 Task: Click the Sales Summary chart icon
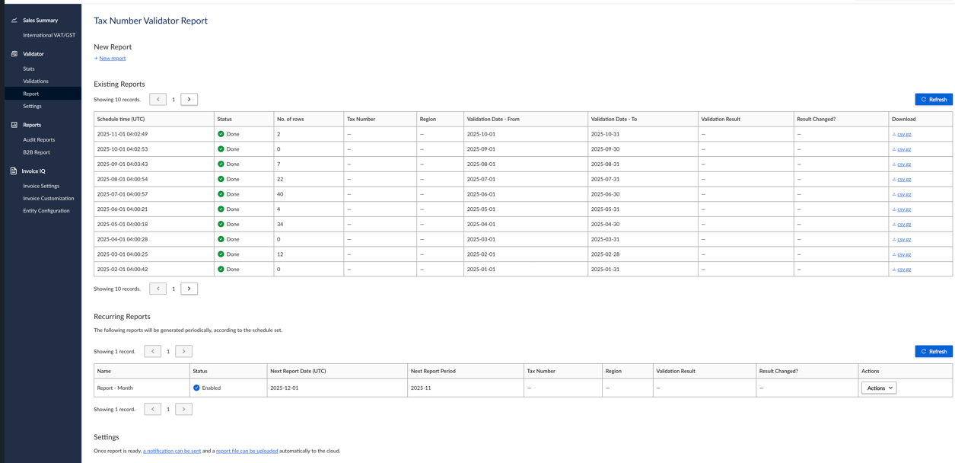(x=14, y=21)
